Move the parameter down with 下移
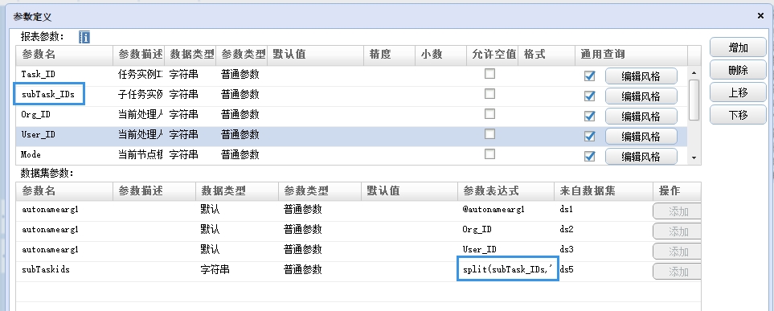This screenshot has width=774, height=311. 738,116
